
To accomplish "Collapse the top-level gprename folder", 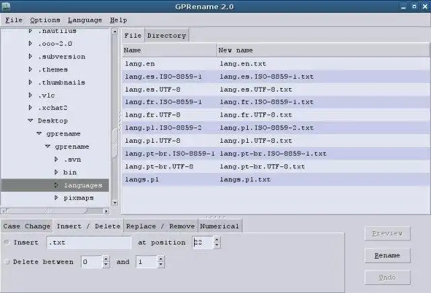I will point(39,133).
